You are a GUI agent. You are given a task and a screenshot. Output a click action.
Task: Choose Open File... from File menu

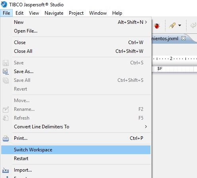76,31
